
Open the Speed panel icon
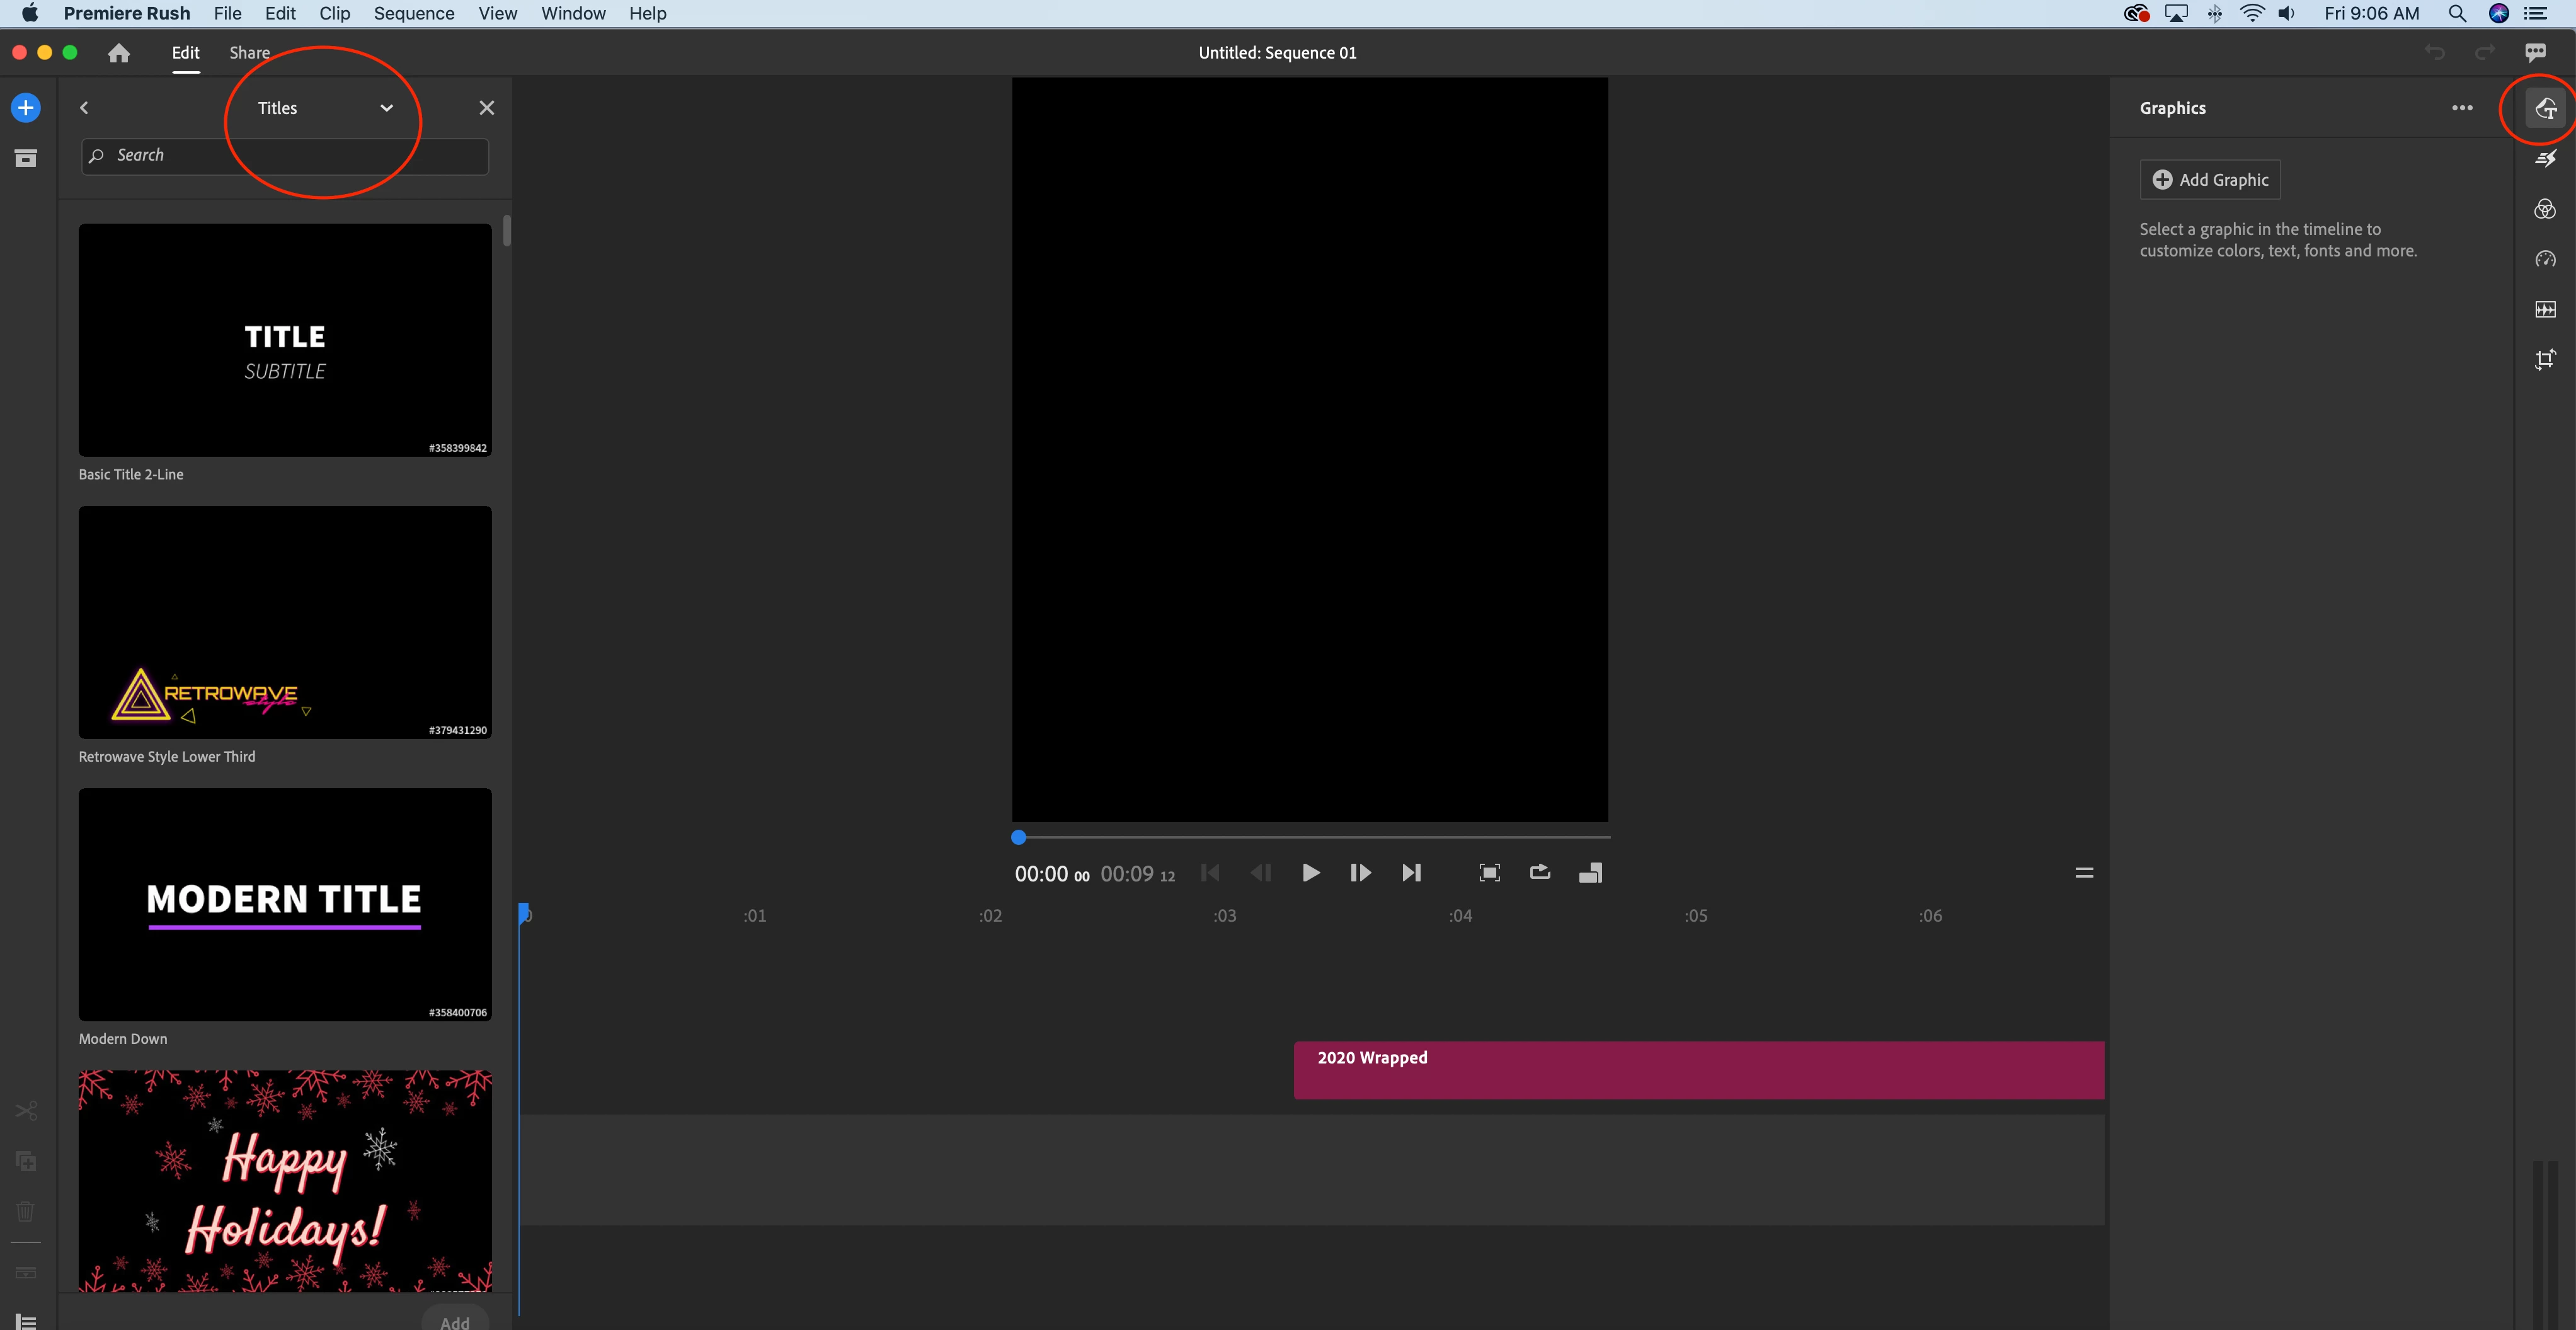point(2545,259)
